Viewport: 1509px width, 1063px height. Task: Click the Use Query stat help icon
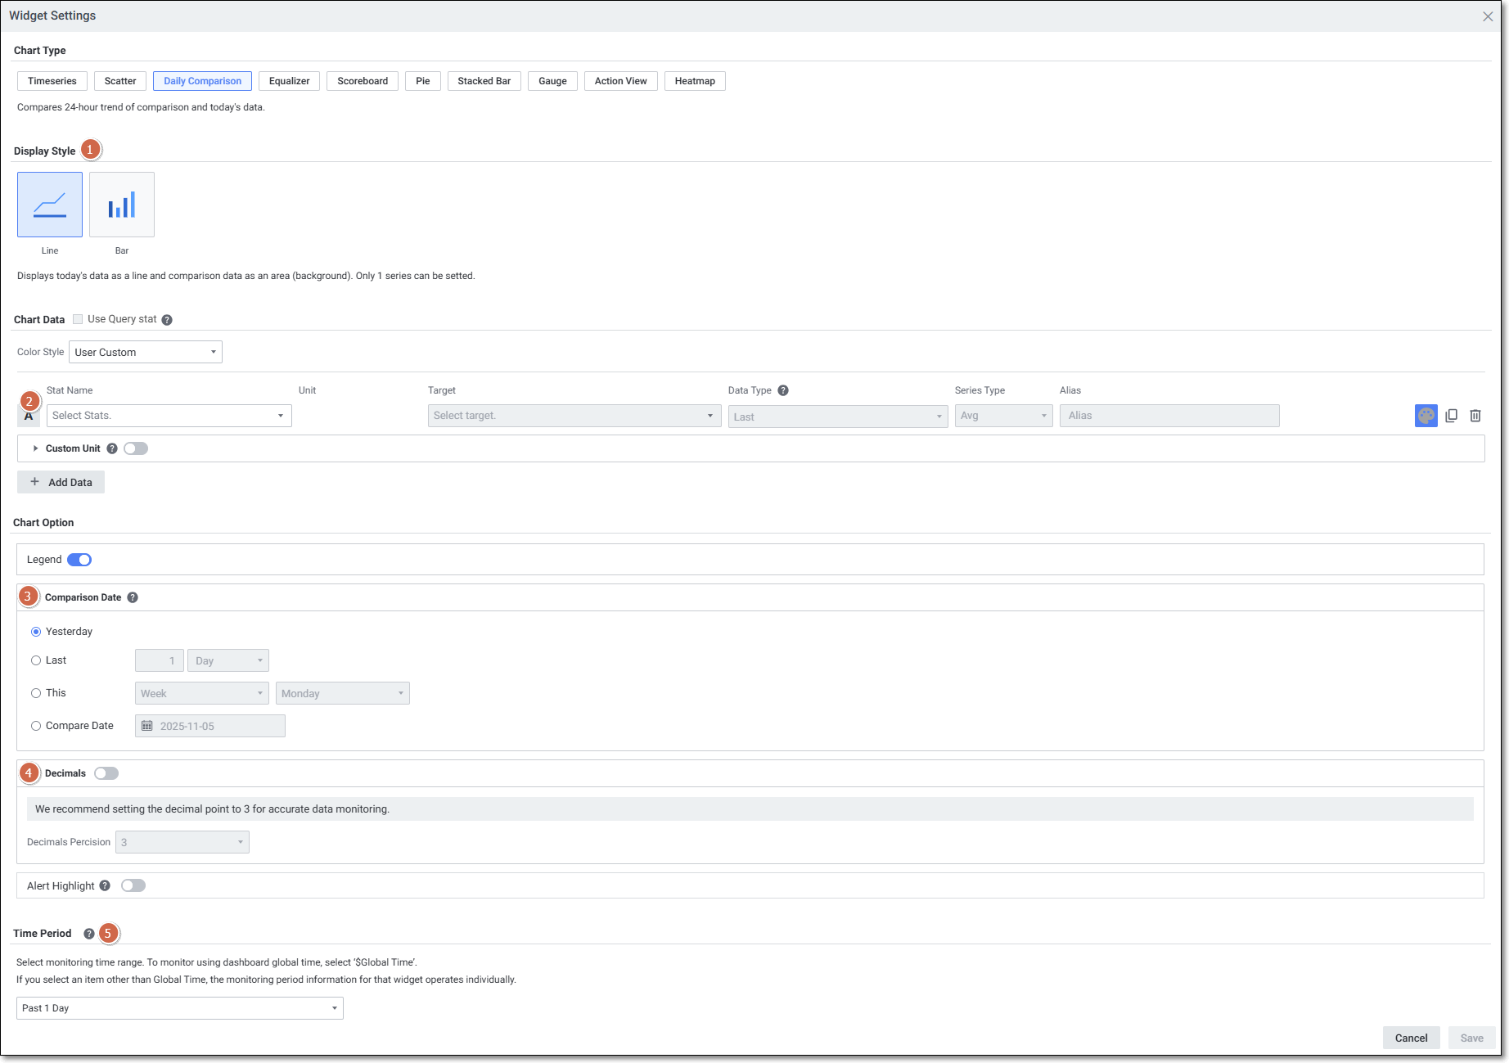click(167, 320)
